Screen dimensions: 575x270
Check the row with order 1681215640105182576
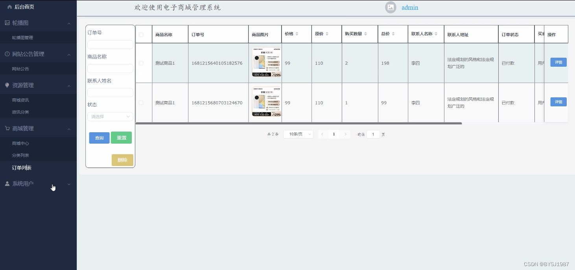click(141, 63)
